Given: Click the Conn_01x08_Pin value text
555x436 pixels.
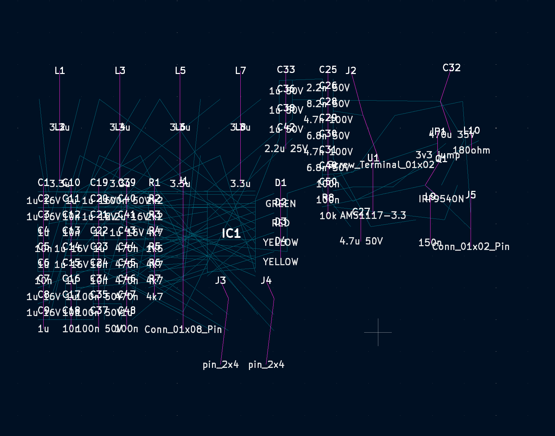Looking at the screenshot, I should [x=183, y=330].
